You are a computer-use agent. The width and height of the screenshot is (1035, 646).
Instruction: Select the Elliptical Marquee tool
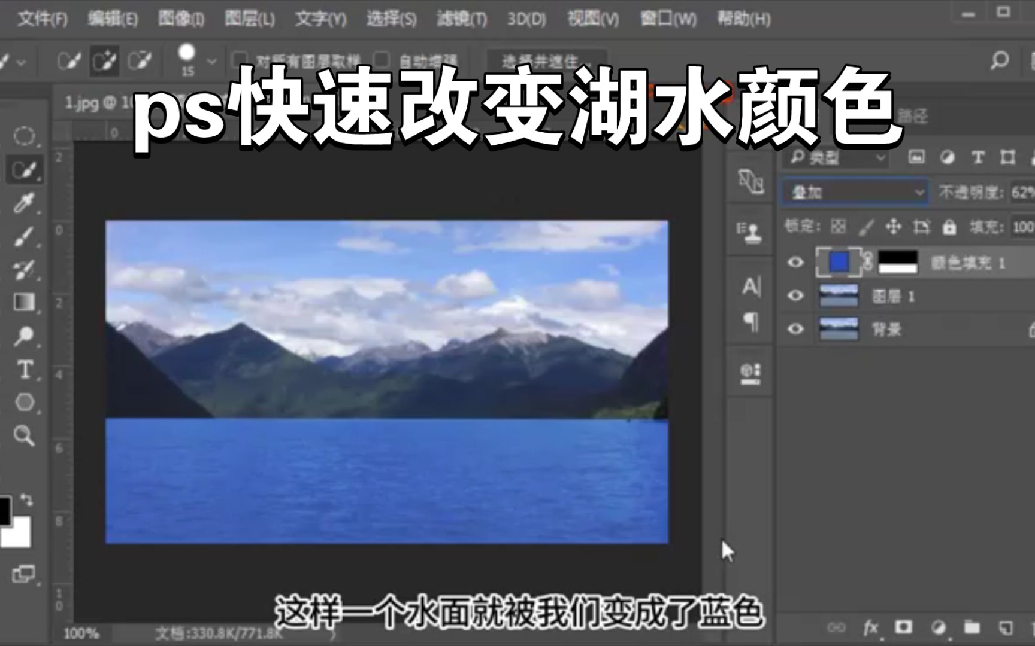click(x=24, y=136)
